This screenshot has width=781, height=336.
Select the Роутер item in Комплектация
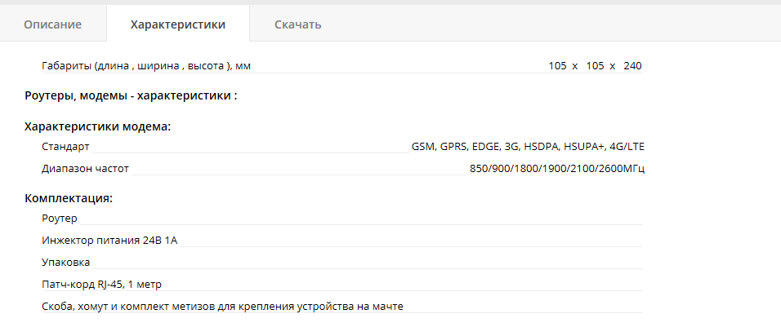[60, 219]
